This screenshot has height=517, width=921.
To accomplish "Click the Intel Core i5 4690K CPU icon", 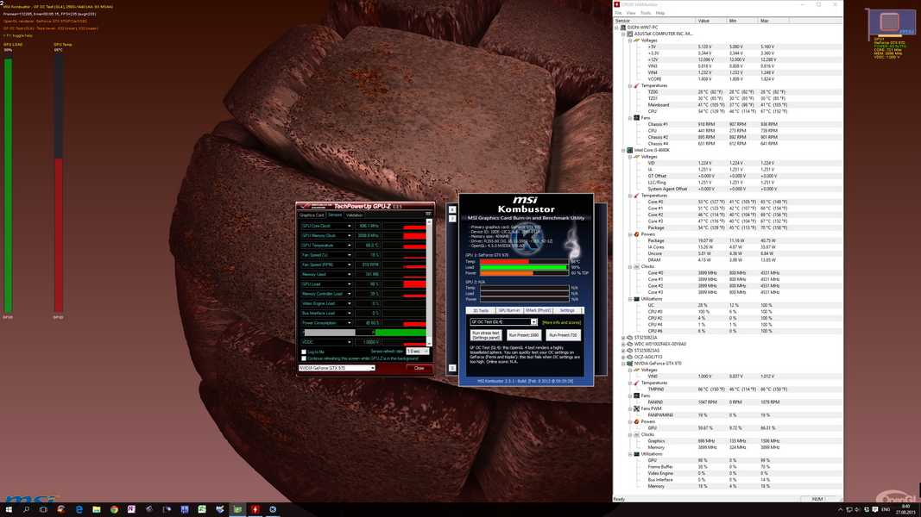I will (x=629, y=150).
